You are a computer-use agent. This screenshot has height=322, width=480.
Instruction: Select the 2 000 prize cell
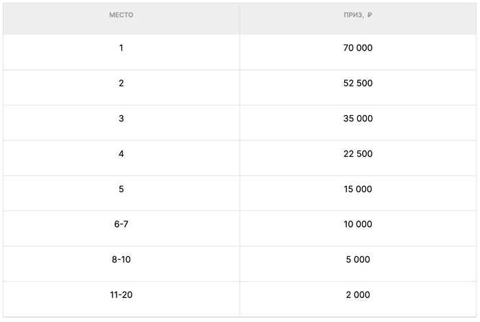pyautogui.click(x=358, y=295)
